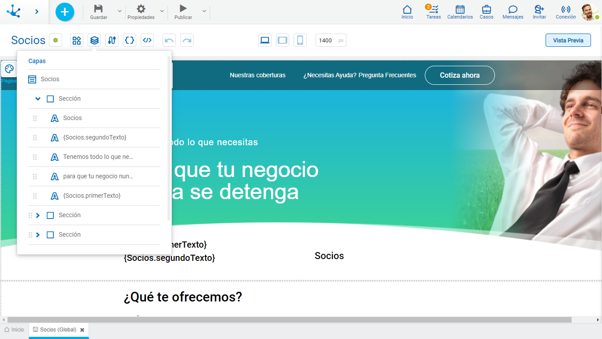Click the ¿Qué te ofrecemos? heading
This screenshot has width=602, height=339.
tap(183, 297)
